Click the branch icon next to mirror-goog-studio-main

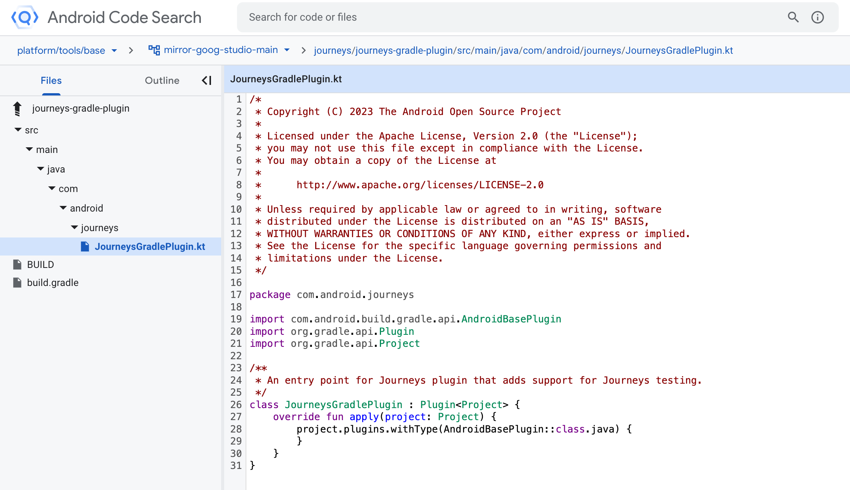tap(154, 50)
